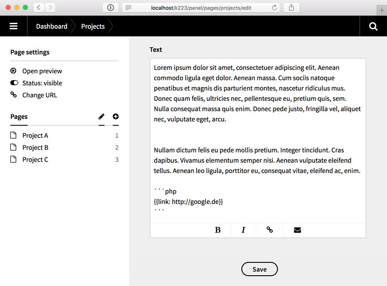Click the browser address bar URL

(201, 8)
